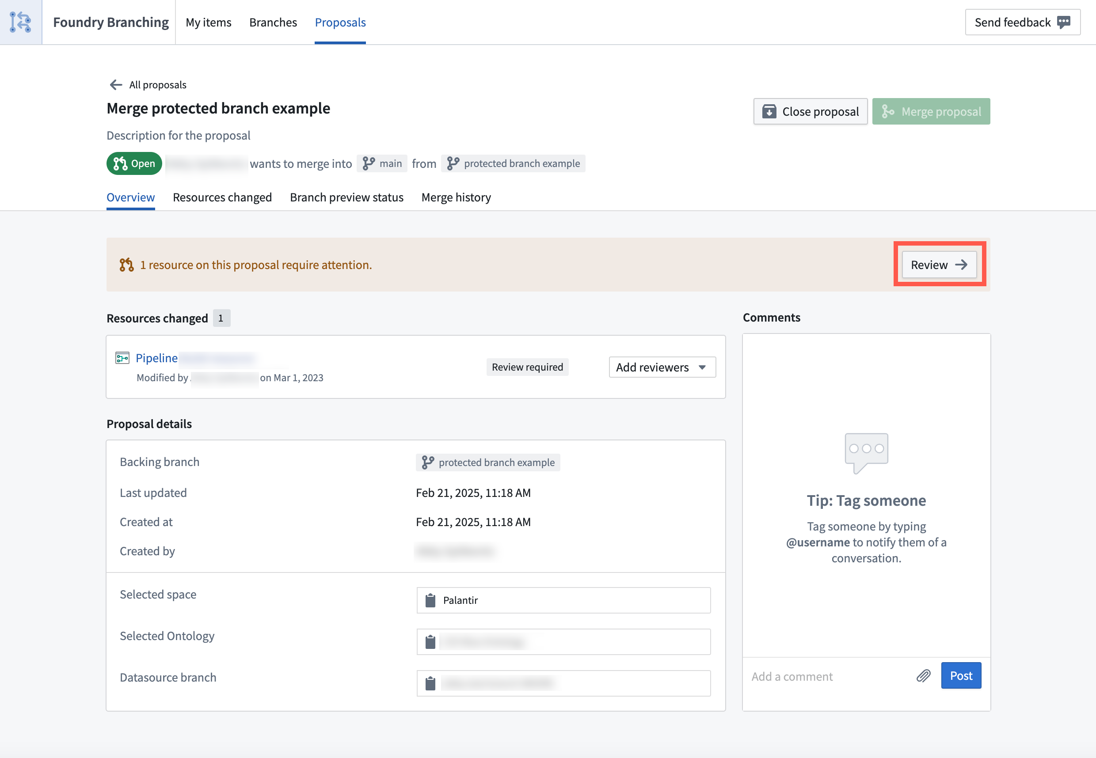Click the clipboard icon in Selected Ontology field
The image size is (1096, 758).
coord(430,642)
